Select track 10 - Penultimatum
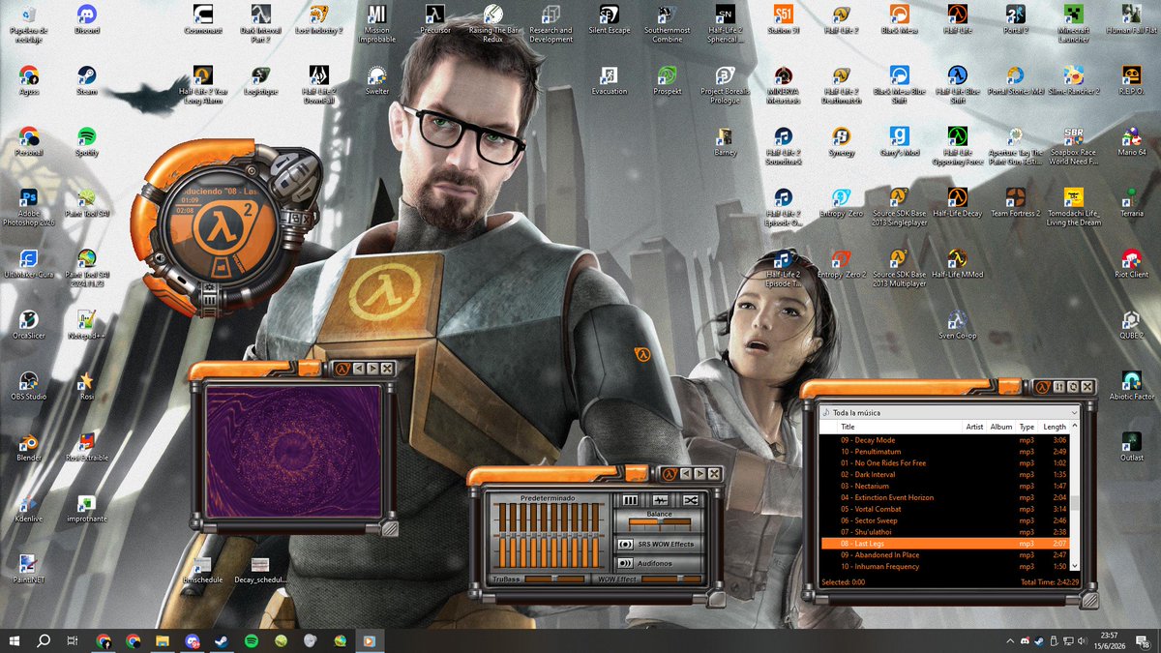 click(943, 452)
